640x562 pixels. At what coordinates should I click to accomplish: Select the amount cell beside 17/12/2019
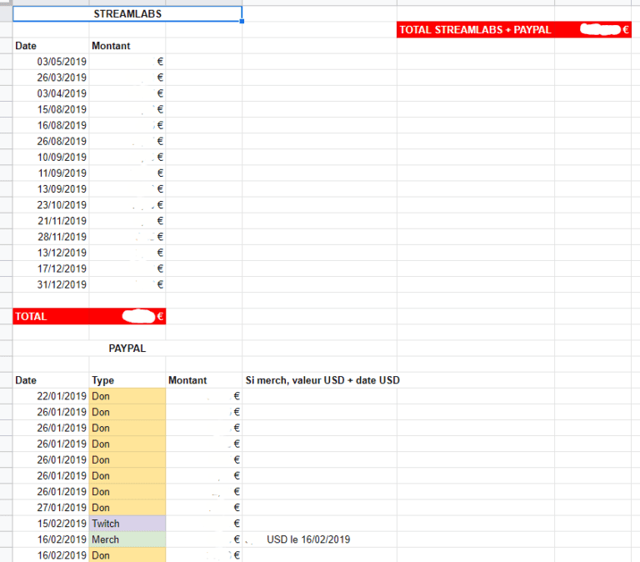point(127,268)
